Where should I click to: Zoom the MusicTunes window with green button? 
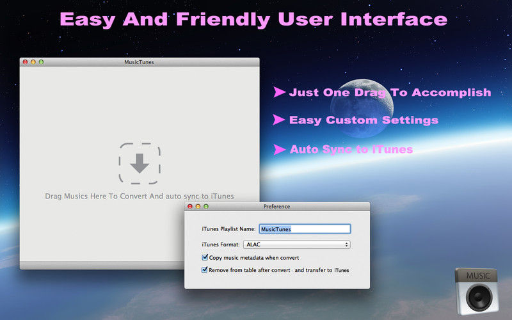pos(41,61)
